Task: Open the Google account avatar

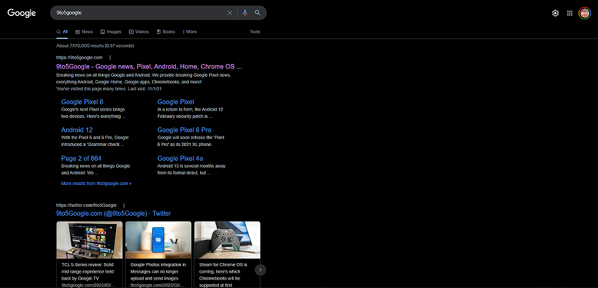Action: [585, 13]
